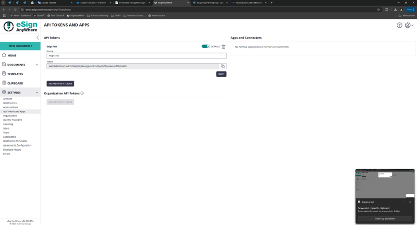Collapse the left sidebar with arrow
This screenshot has height=225, width=417.
[38, 37]
